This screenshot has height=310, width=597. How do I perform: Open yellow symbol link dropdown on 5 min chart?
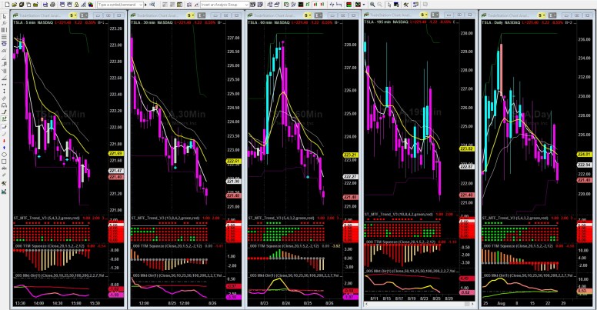coord(73,15)
